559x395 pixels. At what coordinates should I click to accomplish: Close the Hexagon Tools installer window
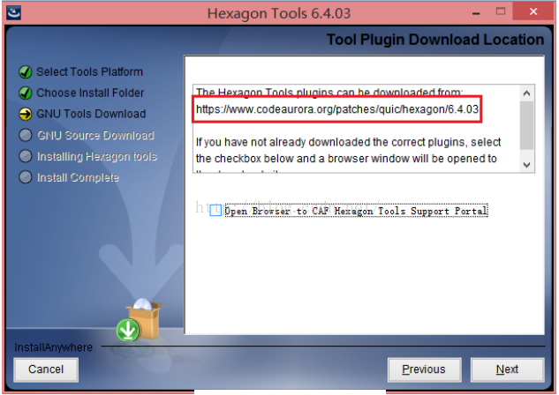coord(533,11)
